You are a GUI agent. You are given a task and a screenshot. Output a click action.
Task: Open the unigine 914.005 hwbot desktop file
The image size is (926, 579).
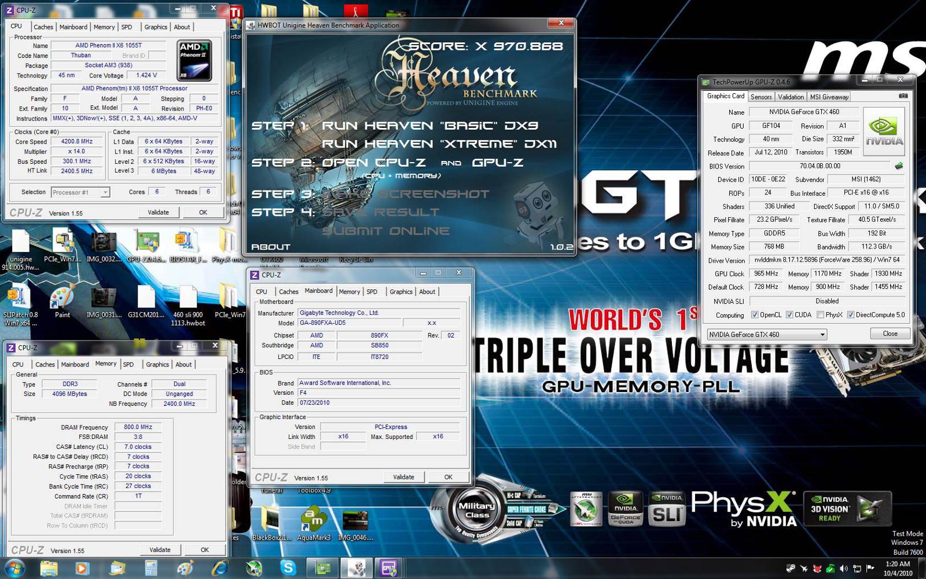coord(21,249)
